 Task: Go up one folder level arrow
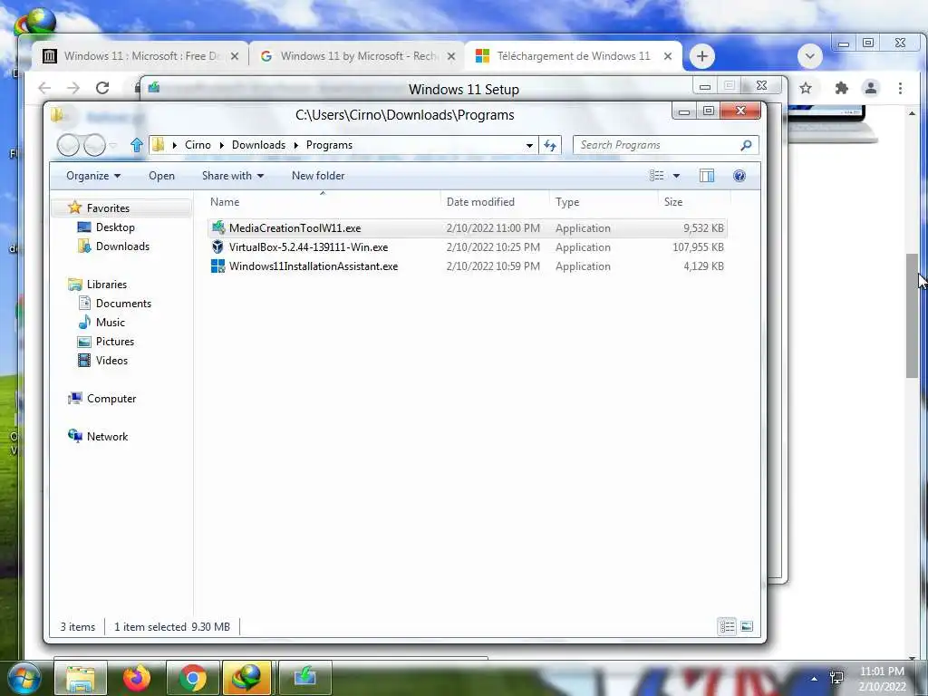137,145
